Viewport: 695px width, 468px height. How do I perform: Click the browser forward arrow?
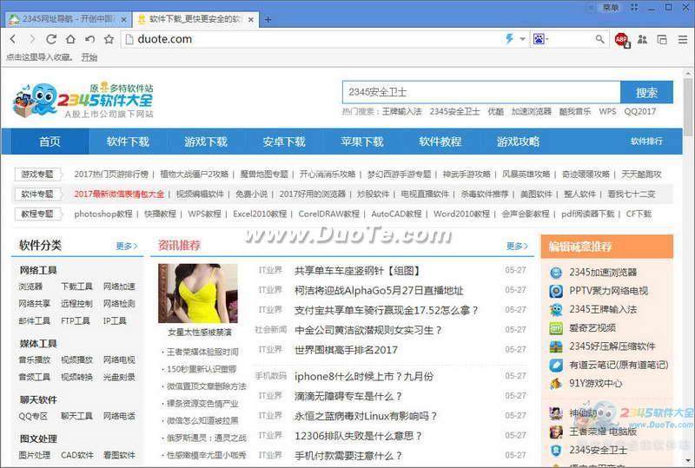[x=32, y=39]
